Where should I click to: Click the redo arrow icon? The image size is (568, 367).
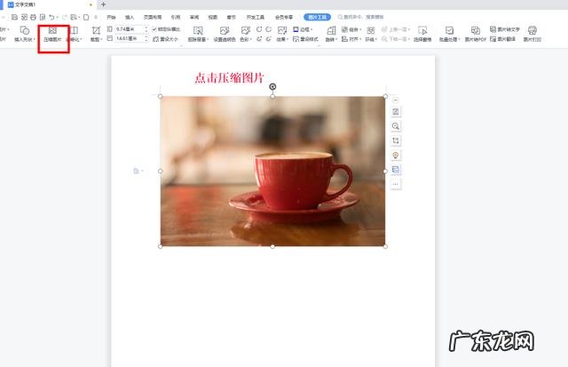pyautogui.click(x=64, y=17)
